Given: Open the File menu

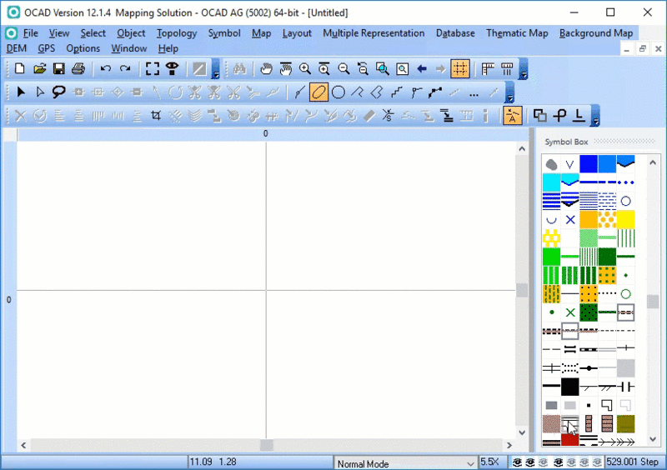Looking at the screenshot, I should point(30,33).
